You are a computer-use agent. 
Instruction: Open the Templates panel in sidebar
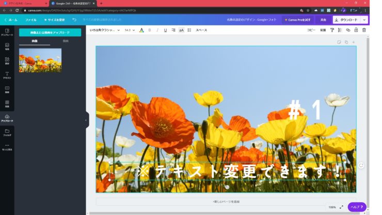click(x=7, y=32)
